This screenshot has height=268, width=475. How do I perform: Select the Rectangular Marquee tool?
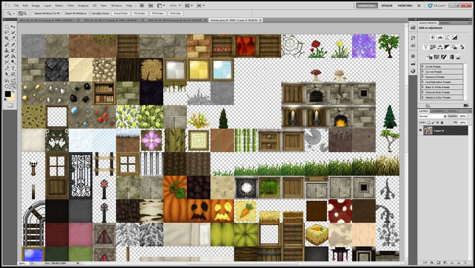pyautogui.click(x=6, y=27)
